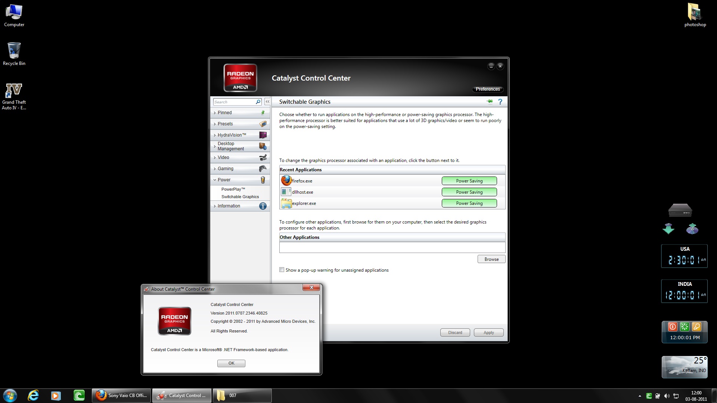The height and width of the screenshot is (403, 717).
Task: Click the green download arrow gadget
Action: point(668,228)
